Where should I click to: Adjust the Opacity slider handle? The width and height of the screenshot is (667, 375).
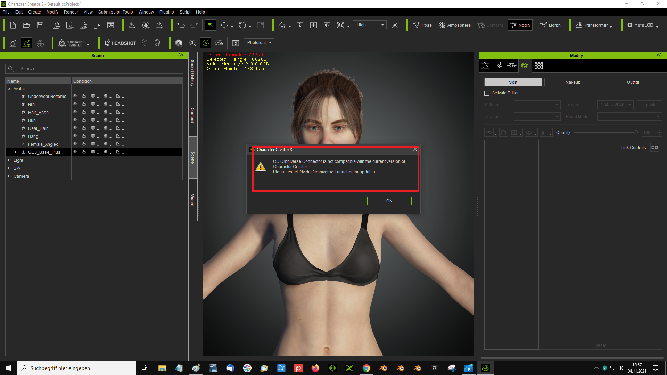coord(635,133)
